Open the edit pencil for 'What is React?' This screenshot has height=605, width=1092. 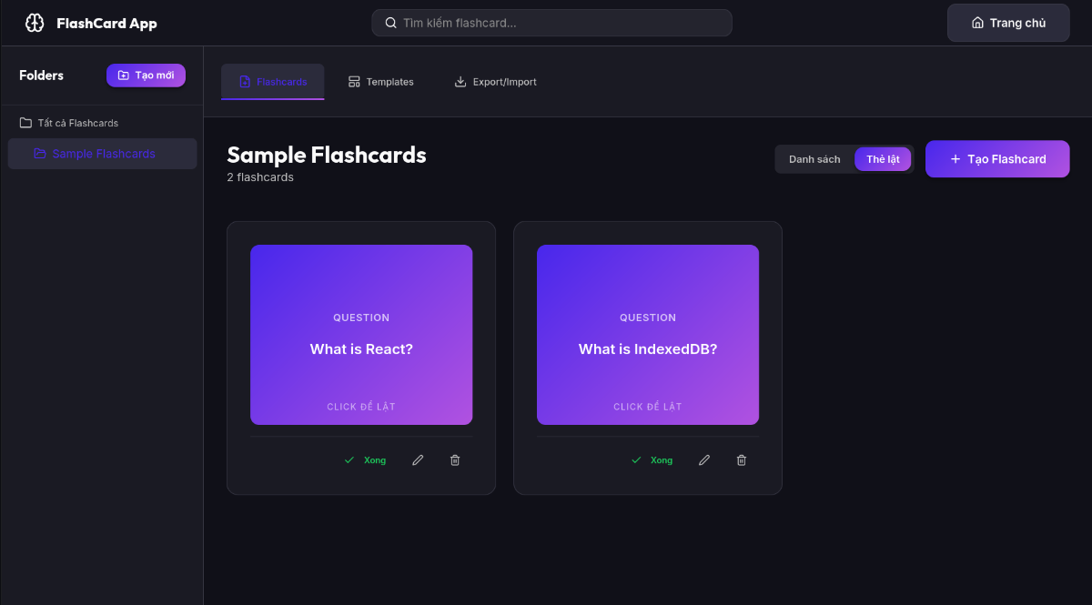click(x=418, y=459)
